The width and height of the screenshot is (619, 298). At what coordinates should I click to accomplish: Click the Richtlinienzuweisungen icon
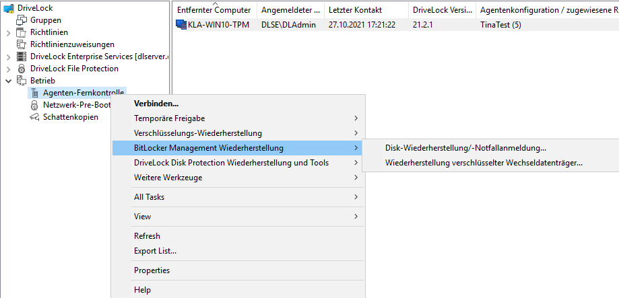22,44
